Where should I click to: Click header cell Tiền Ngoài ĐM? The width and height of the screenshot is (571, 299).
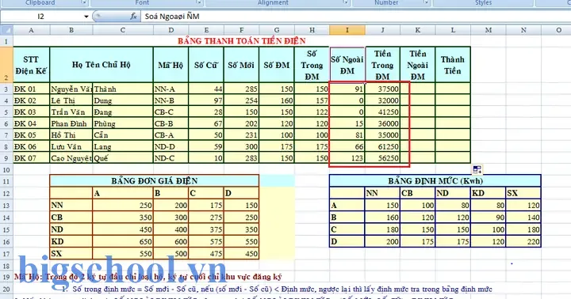click(x=418, y=65)
